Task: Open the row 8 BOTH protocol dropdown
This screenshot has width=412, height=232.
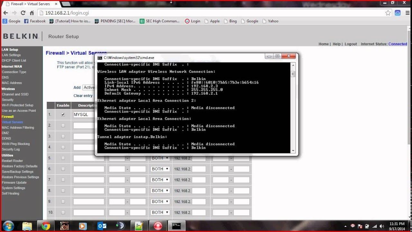Action: [160, 190]
